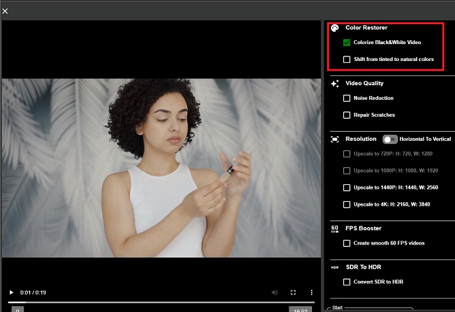The image size is (455, 312).
Task: Click the FPS Booster 60 icon
Action: click(x=335, y=228)
